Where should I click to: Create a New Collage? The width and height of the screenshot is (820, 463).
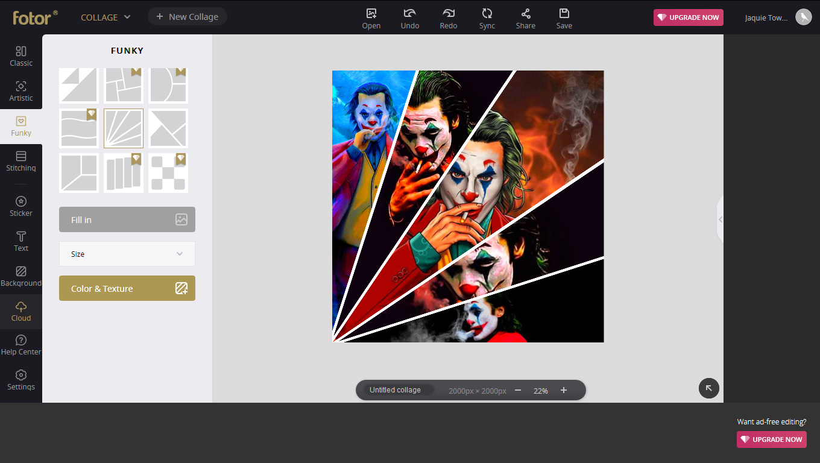tap(187, 16)
